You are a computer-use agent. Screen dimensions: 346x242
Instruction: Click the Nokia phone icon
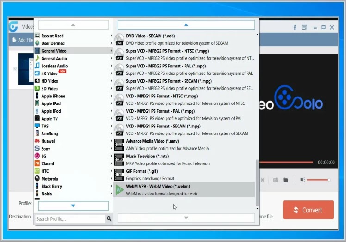click(x=37, y=194)
